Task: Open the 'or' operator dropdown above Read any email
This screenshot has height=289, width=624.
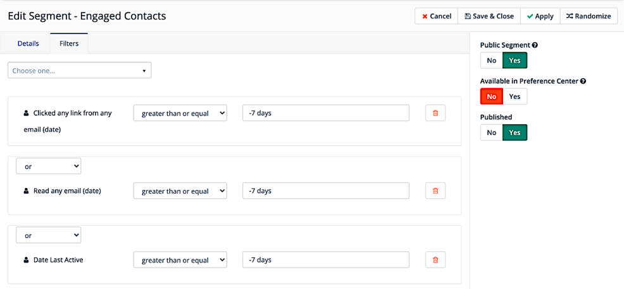Action: pyautogui.click(x=49, y=167)
